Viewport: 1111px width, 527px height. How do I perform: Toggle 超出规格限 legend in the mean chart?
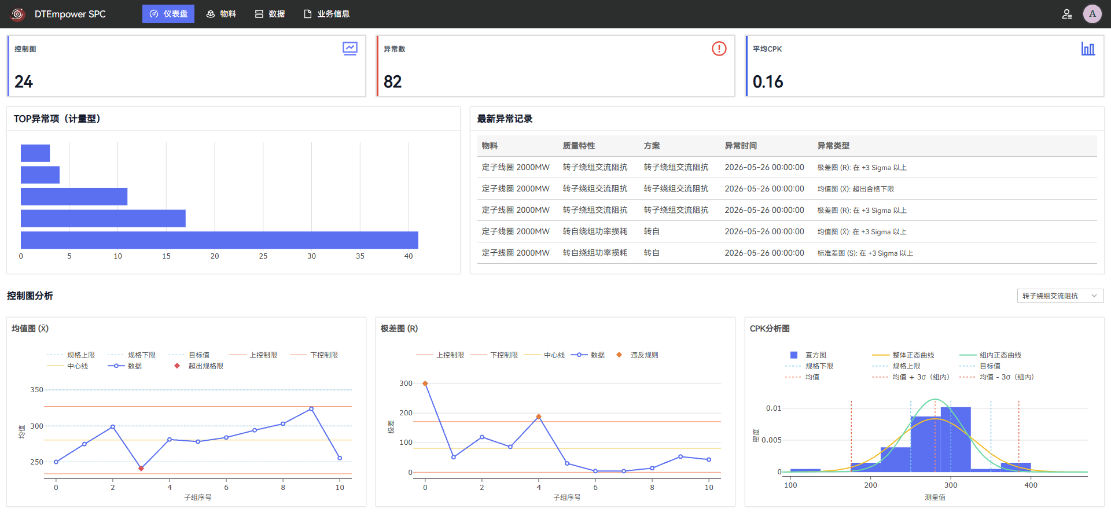click(198, 366)
